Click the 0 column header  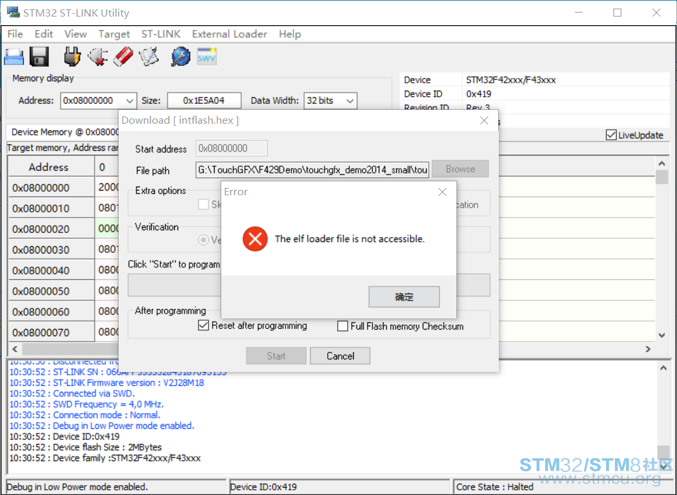[107, 167]
